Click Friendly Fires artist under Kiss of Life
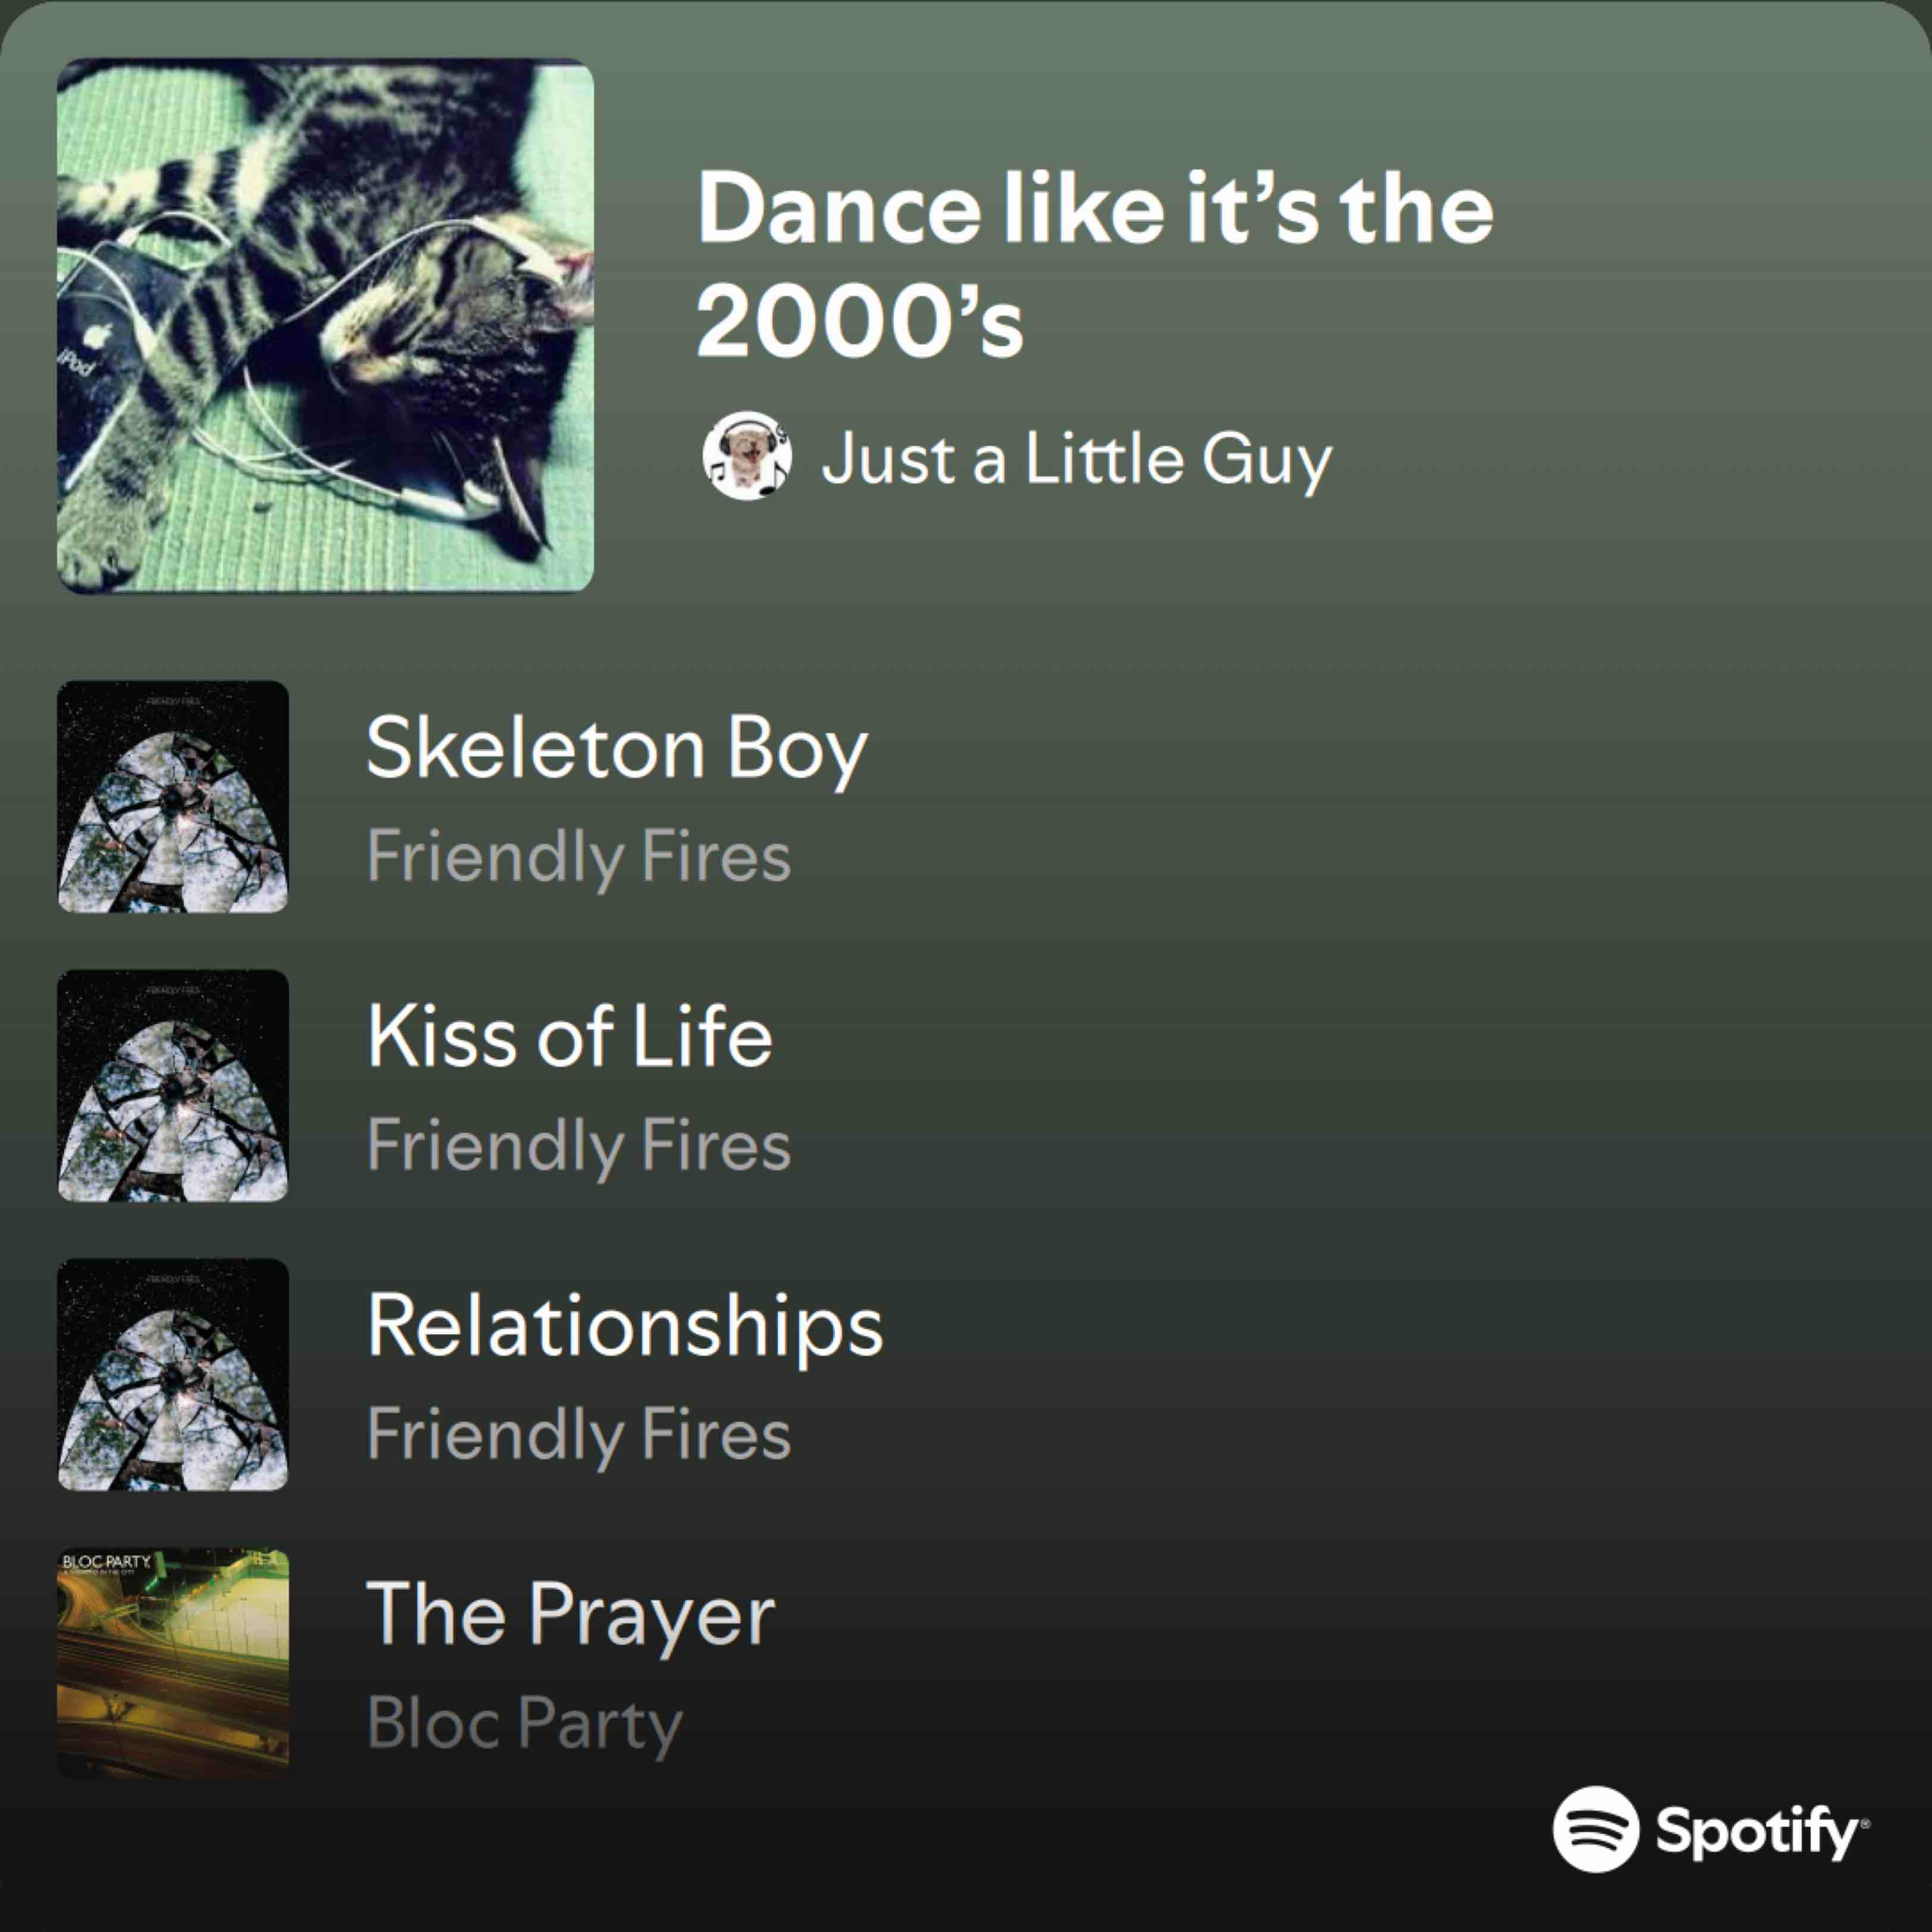Screen dimensions: 1932x1932 (x=578, y=1146)
